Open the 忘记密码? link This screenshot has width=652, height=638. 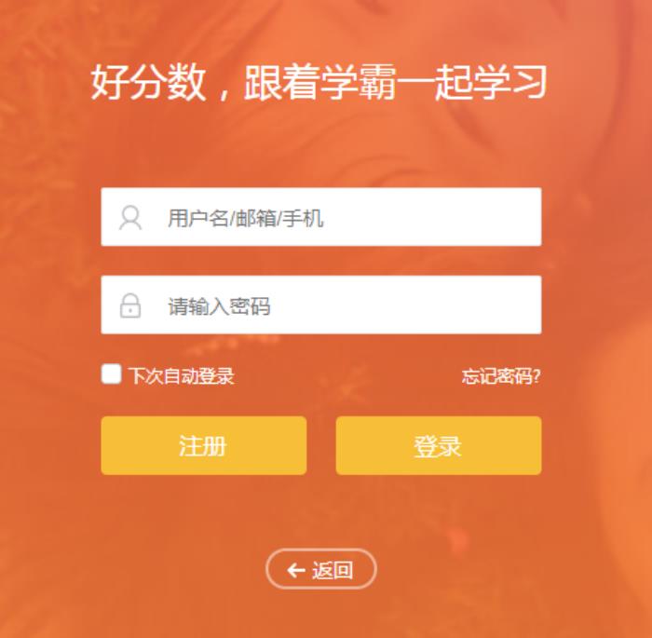(501, 376)
